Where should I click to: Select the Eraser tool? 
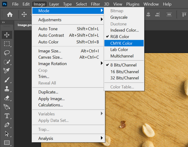(x=7, y=98)
